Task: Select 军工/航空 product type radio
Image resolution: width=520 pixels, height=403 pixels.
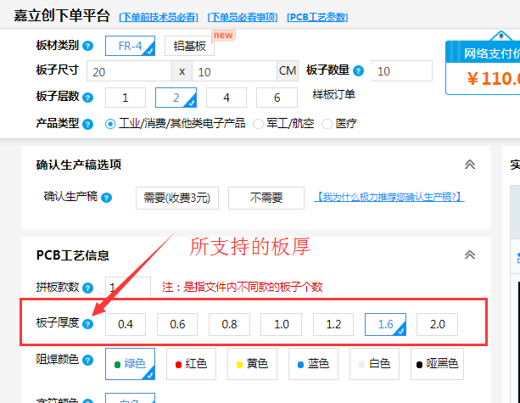Action: point(259,124)
